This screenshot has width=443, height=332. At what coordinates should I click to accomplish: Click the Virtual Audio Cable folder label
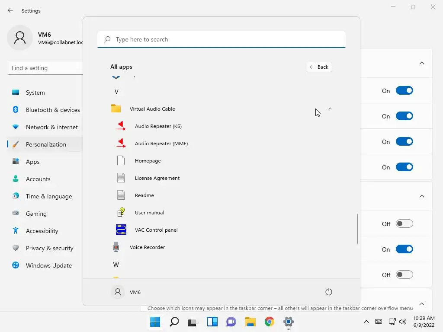[152, 109]
